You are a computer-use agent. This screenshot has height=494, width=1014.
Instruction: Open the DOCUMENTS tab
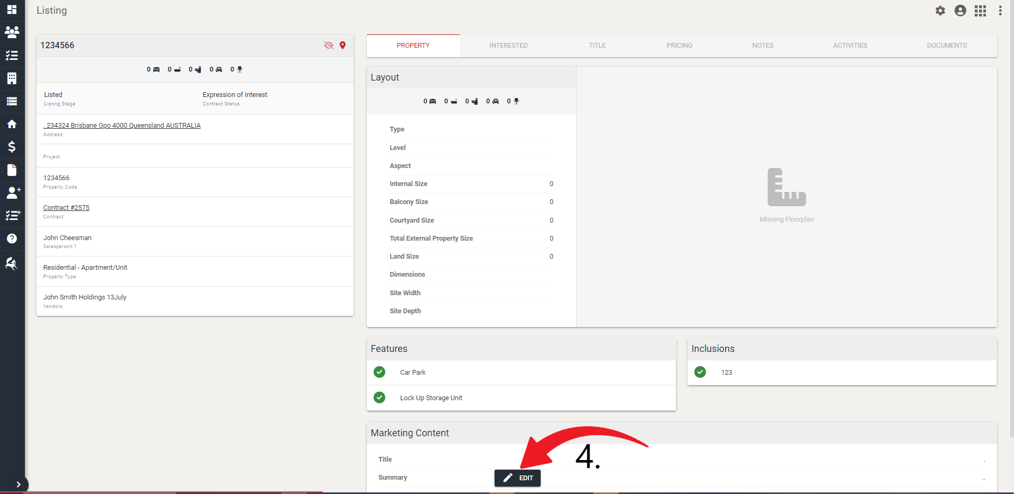947,46
